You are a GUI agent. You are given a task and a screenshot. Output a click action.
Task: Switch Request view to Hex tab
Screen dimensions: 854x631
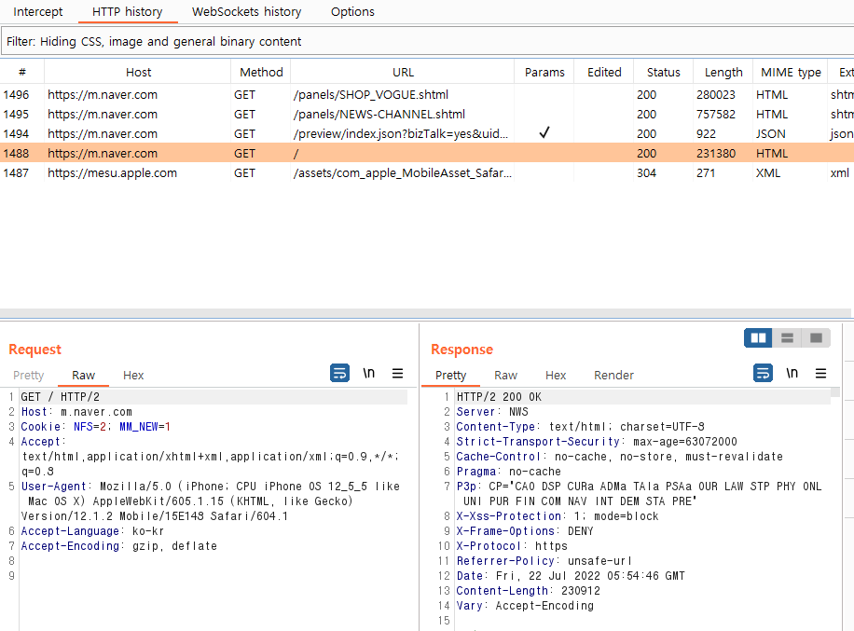point(133,375)
